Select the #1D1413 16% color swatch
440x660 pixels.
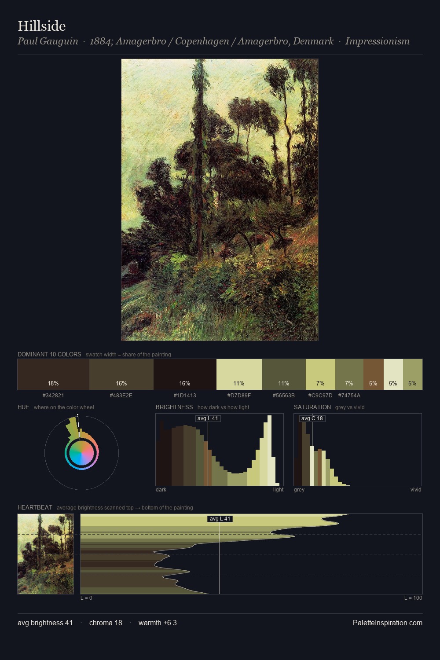point(185,374)
